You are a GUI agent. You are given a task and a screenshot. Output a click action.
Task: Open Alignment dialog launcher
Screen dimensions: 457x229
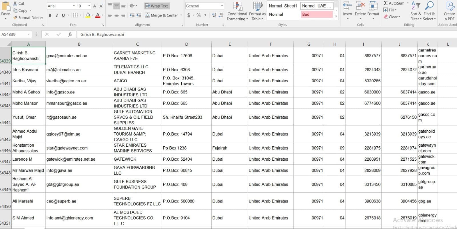click(182, 25)
